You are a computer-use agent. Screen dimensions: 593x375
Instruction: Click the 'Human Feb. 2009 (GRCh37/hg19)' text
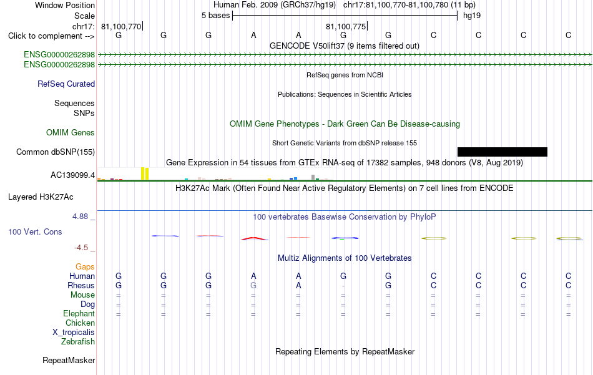tap(275, 5)
